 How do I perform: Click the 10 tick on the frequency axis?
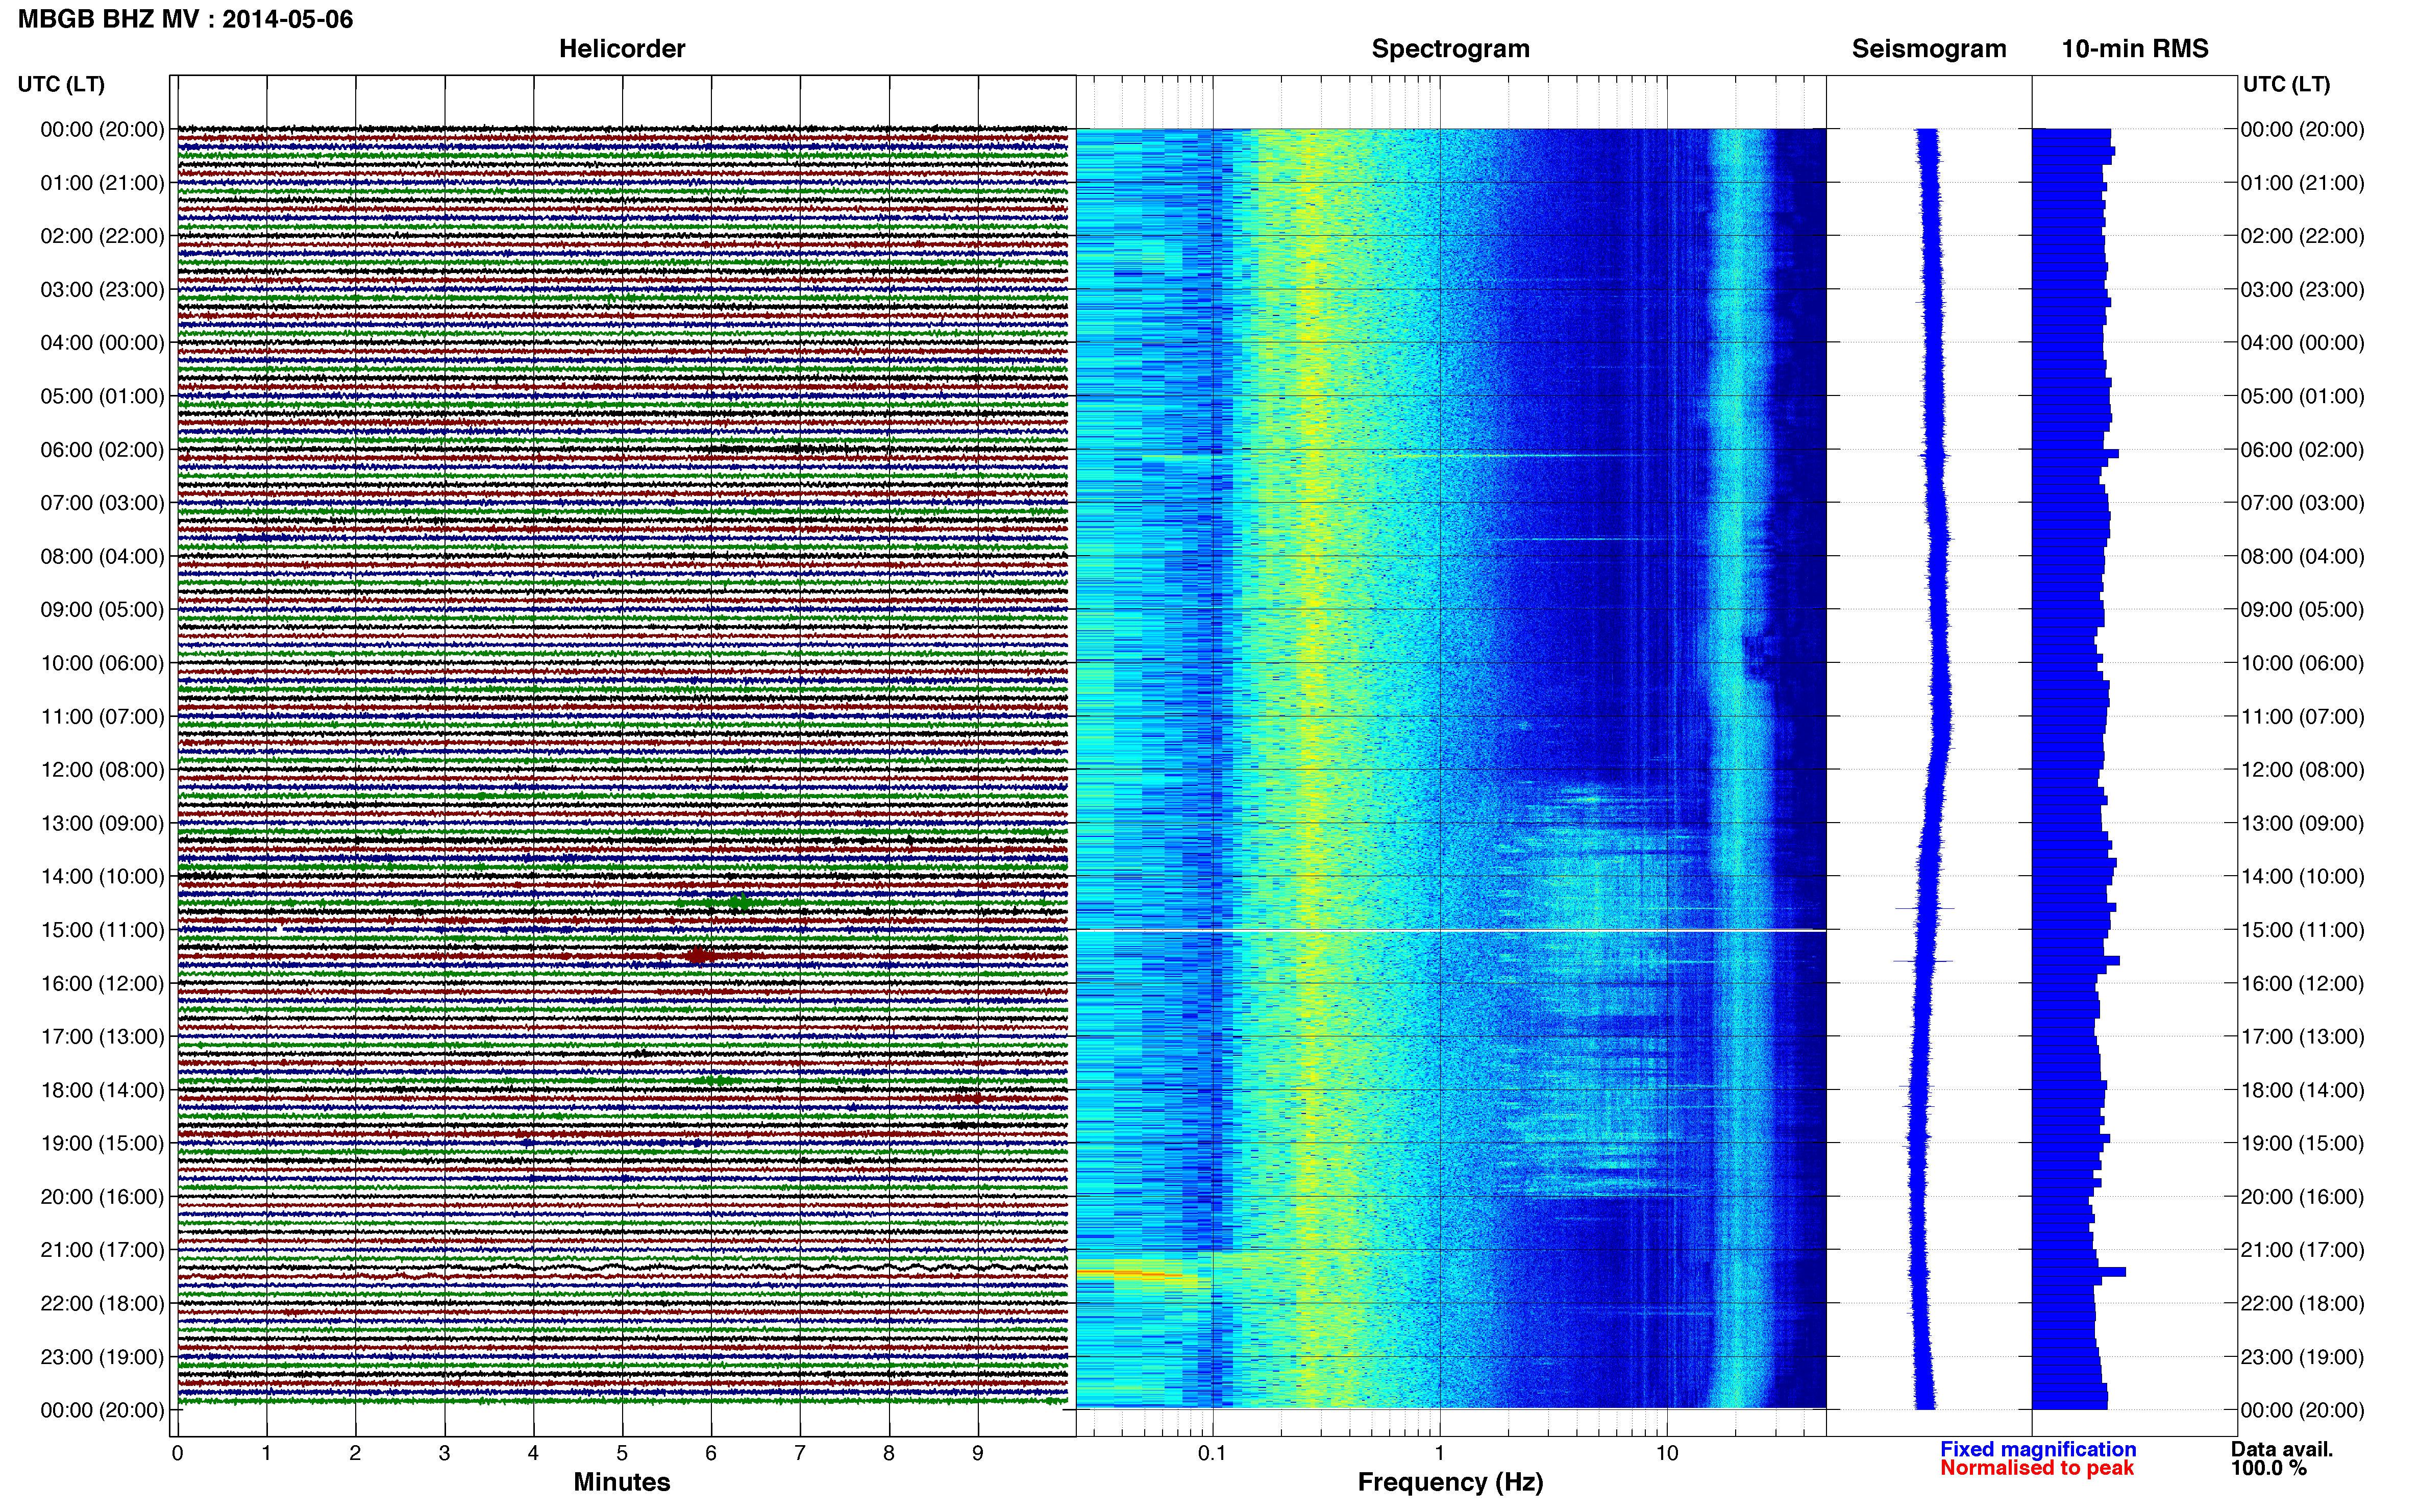tap(1667, 1453)
